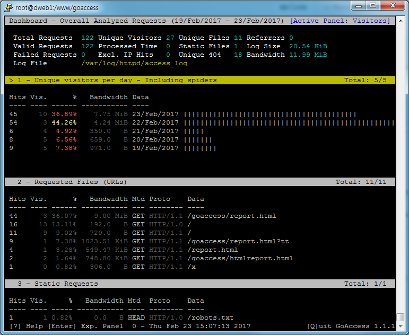Select the Unique visitors per day panel header

click(x=200, y=80)
